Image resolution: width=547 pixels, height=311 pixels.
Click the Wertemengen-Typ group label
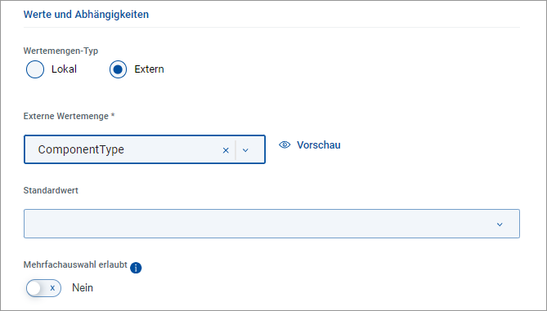61,51
